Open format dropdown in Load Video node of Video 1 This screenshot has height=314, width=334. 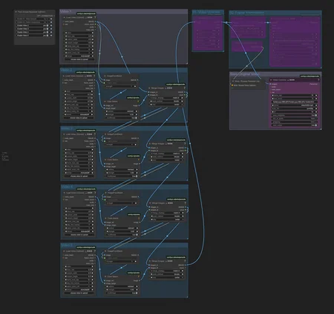(x=79, y=56)
